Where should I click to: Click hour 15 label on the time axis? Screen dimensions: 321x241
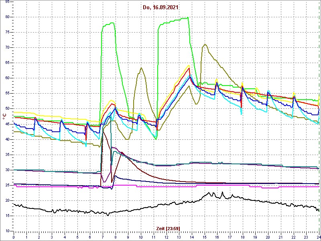click(x=205, y=237)
